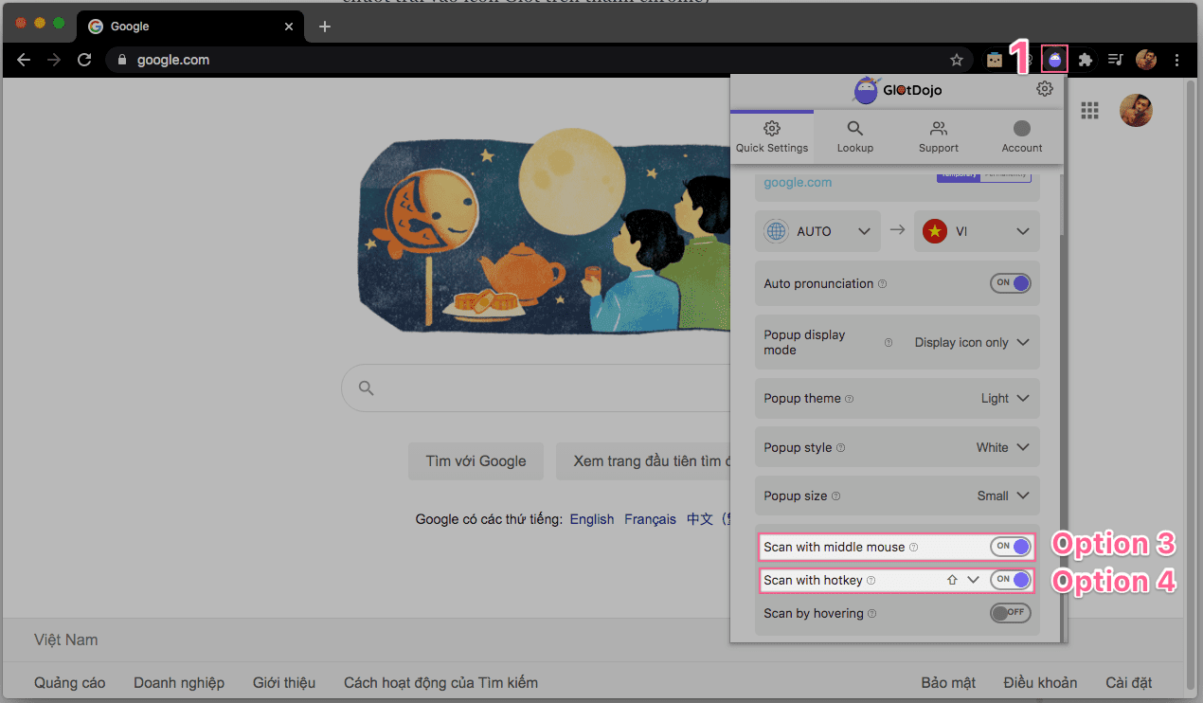Image resolution: width=1203 pixels, height=703 pixels.
Task: Click the Chrome profile avatar in toolbar
Action: coord(1146,60)
